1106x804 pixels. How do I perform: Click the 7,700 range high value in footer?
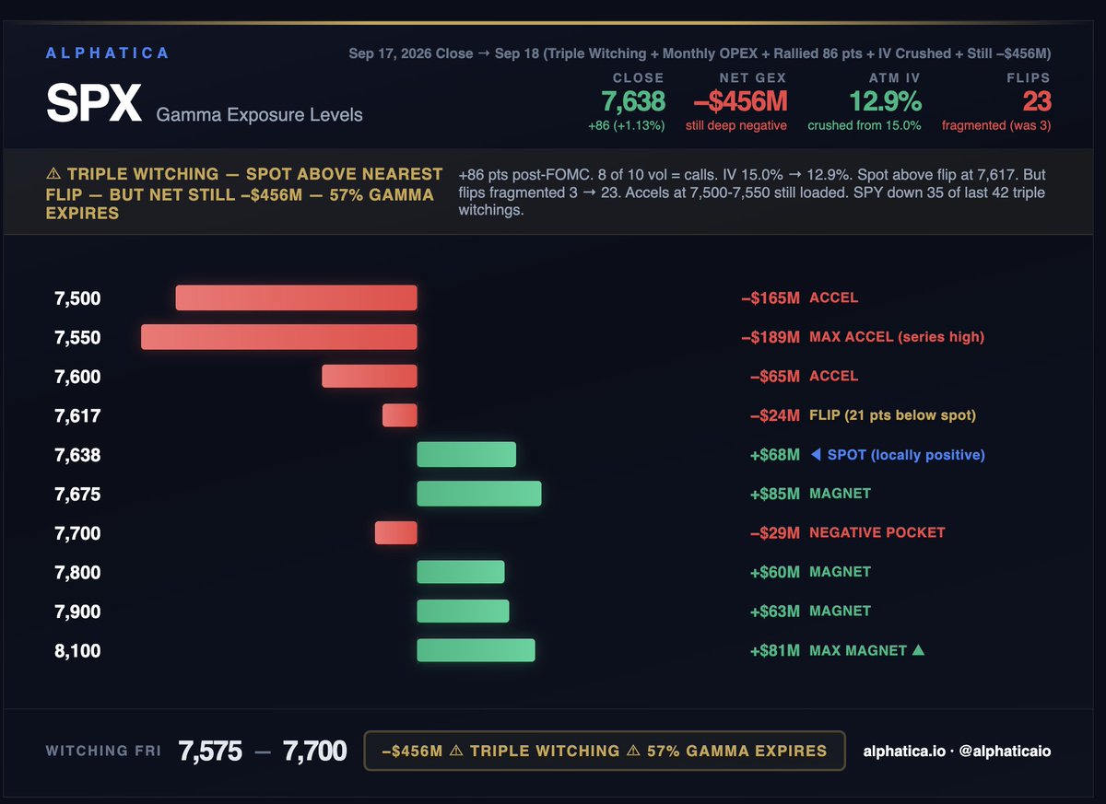[314, 752]
